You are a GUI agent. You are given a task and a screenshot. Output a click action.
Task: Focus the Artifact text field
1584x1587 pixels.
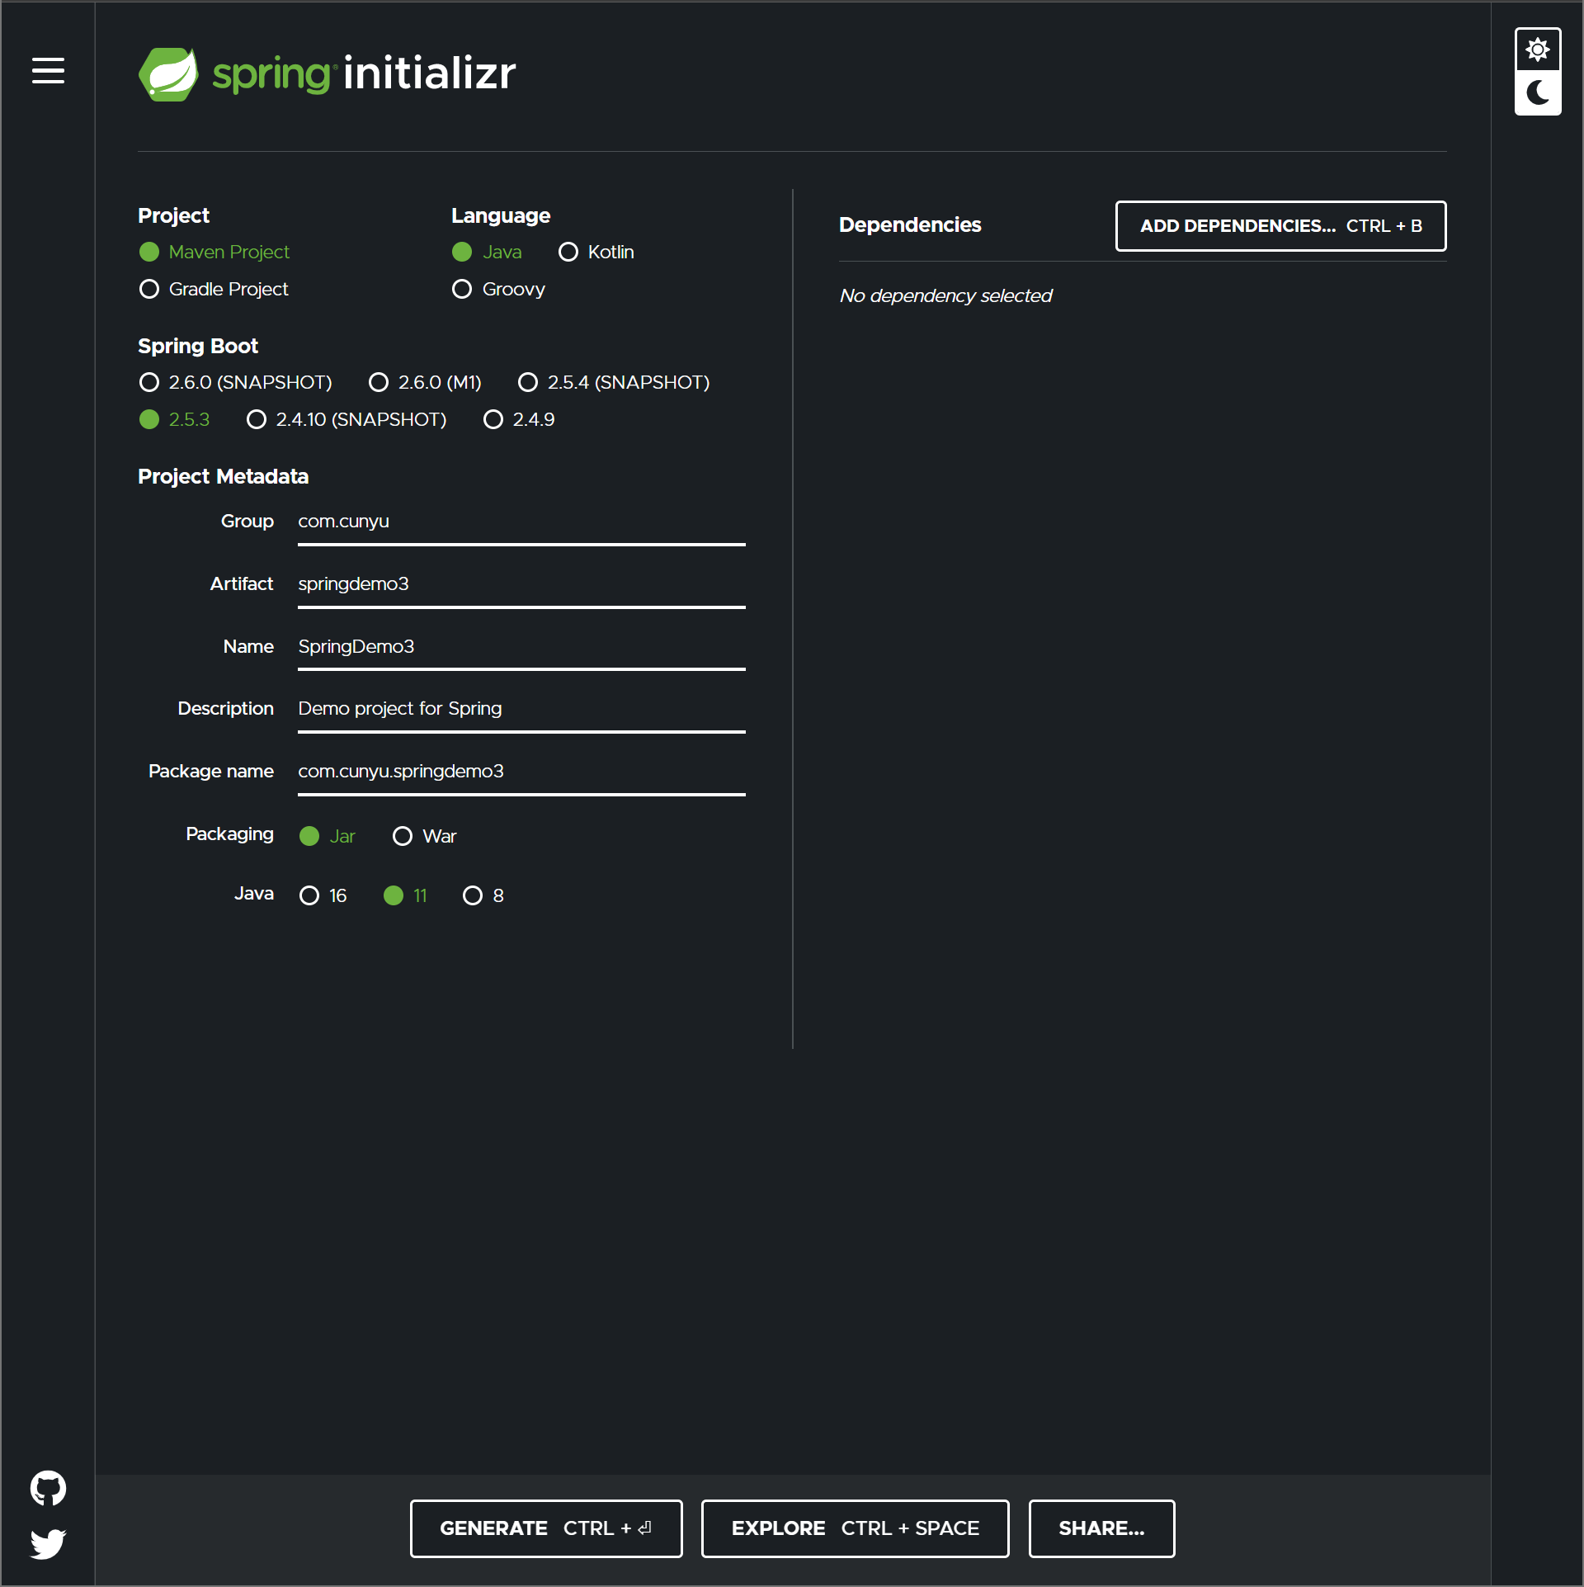click(x=521, y=584)
